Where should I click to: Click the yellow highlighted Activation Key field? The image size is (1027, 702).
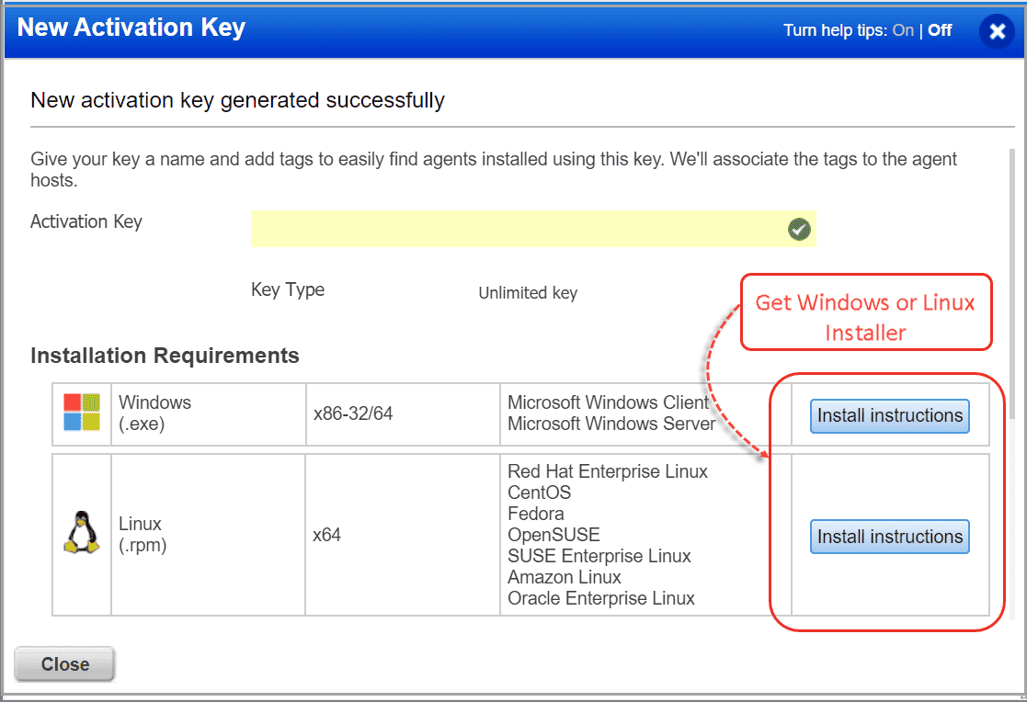tap(515, 229)
